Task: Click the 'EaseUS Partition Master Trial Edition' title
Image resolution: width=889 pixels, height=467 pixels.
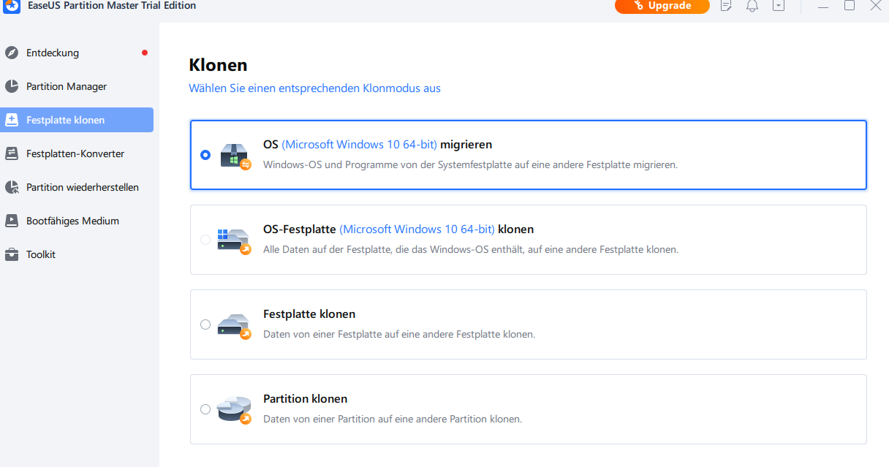Action: pos(110,6)
